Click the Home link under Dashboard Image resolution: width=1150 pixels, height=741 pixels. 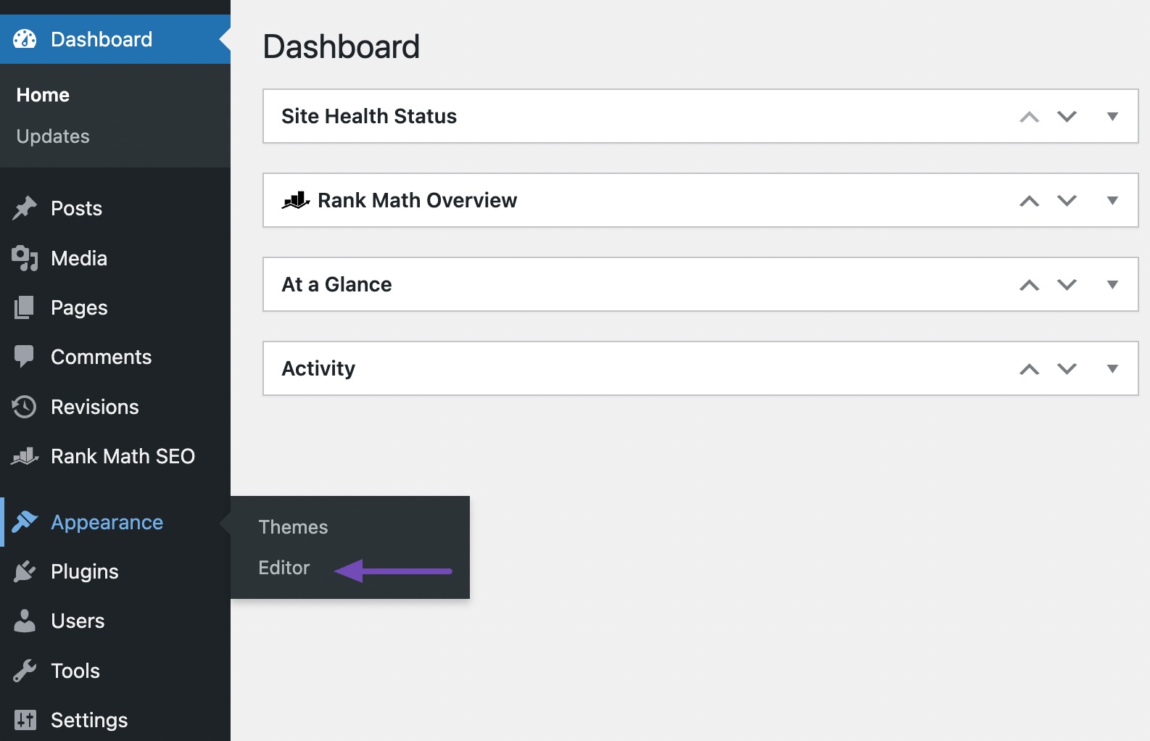(42, 94)
